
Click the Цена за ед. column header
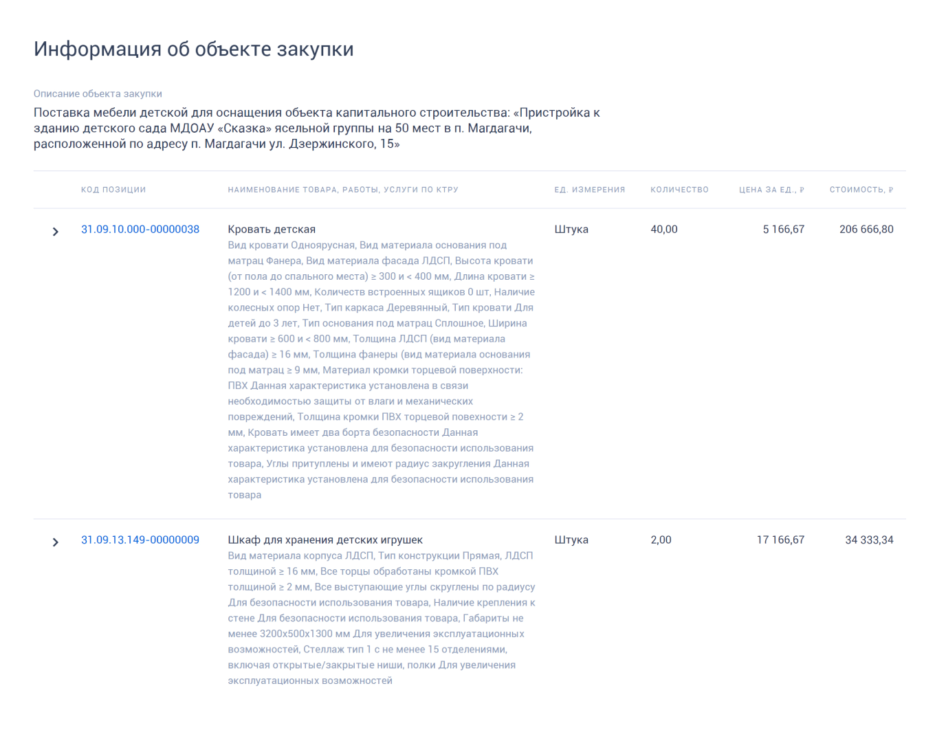[x=771, y=190]
